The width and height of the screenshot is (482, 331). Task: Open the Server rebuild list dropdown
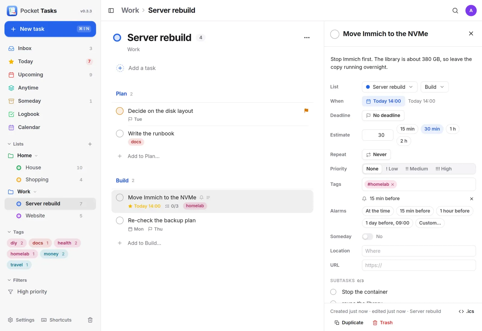[390, 87]
